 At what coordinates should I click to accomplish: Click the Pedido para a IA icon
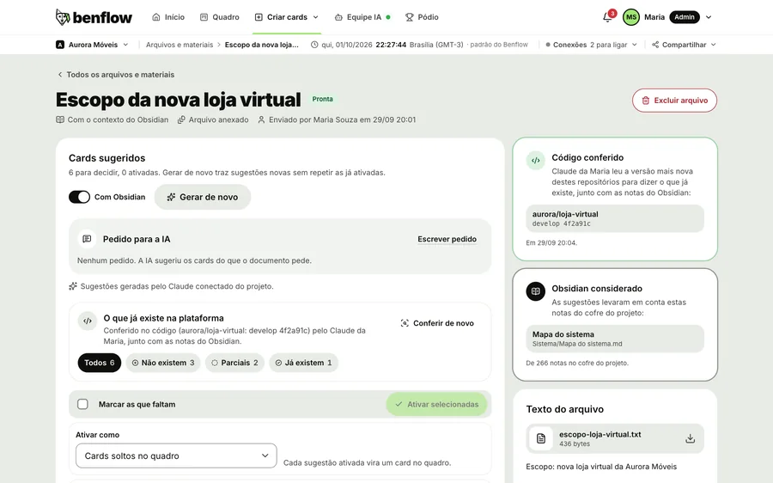tap(87, 239)
